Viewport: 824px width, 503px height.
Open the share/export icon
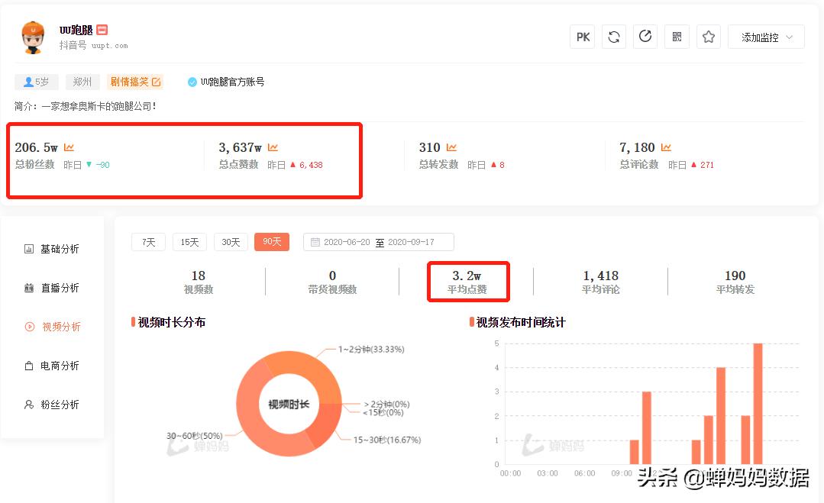point(645,36)
